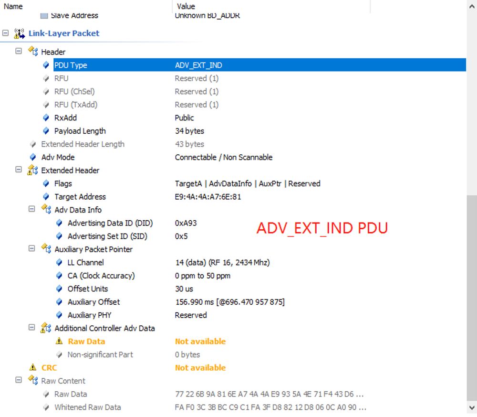Click the warning icon beside orange Raw Data

tap(59, 341)
